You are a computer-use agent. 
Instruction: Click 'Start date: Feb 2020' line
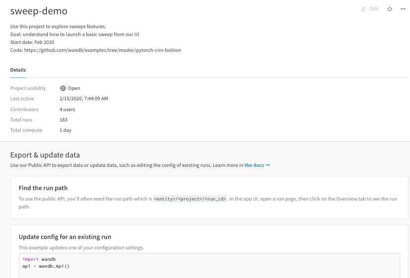pyautogui.click(x=32, y=42)
